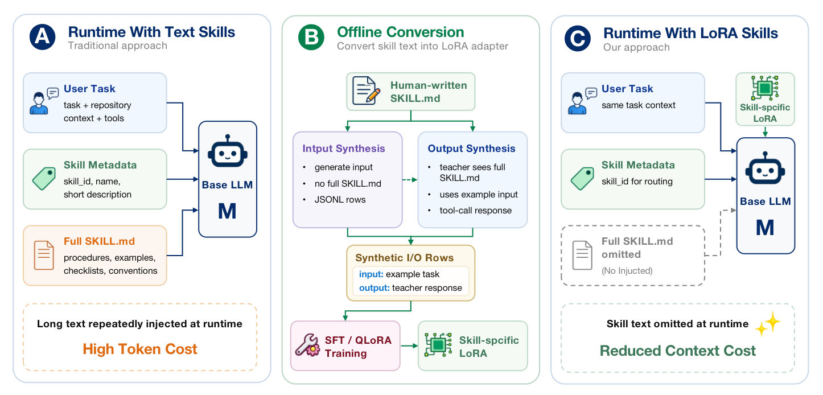Image resolution: width=823 pixels, height=395 pixels.
Task: Click the title "Runtime With LoRA Skills"
Action: 690,33
